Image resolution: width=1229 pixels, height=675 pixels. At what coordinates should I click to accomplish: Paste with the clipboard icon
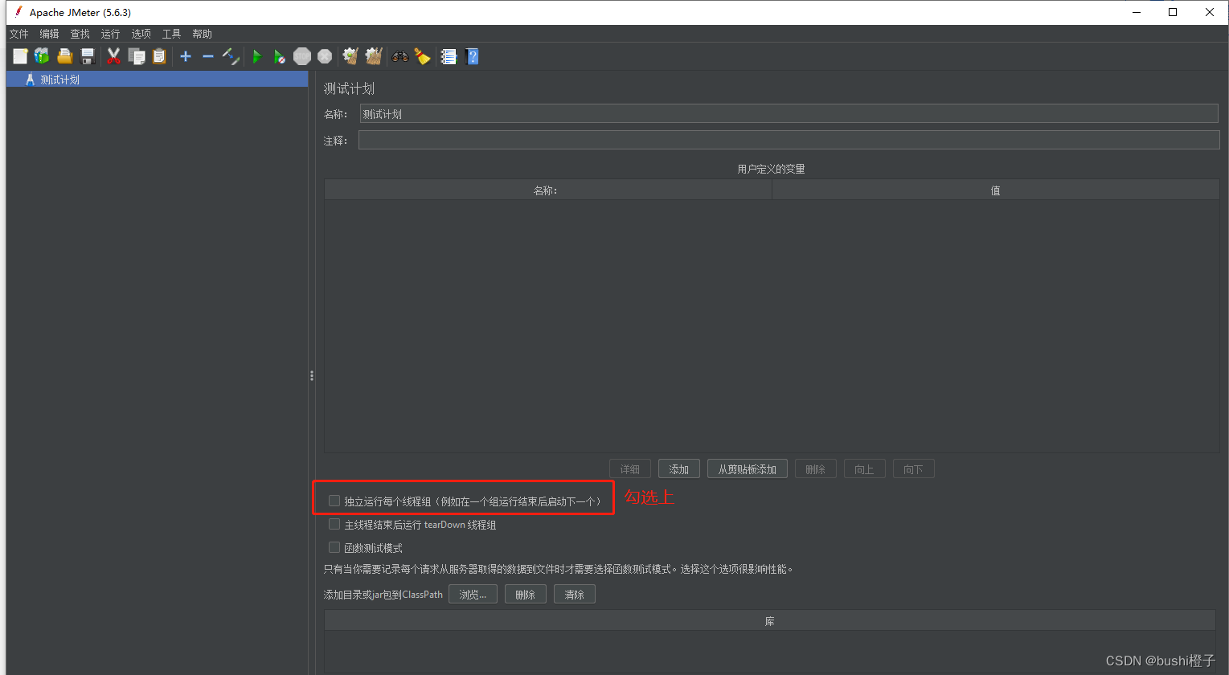(x=159, y=56)
